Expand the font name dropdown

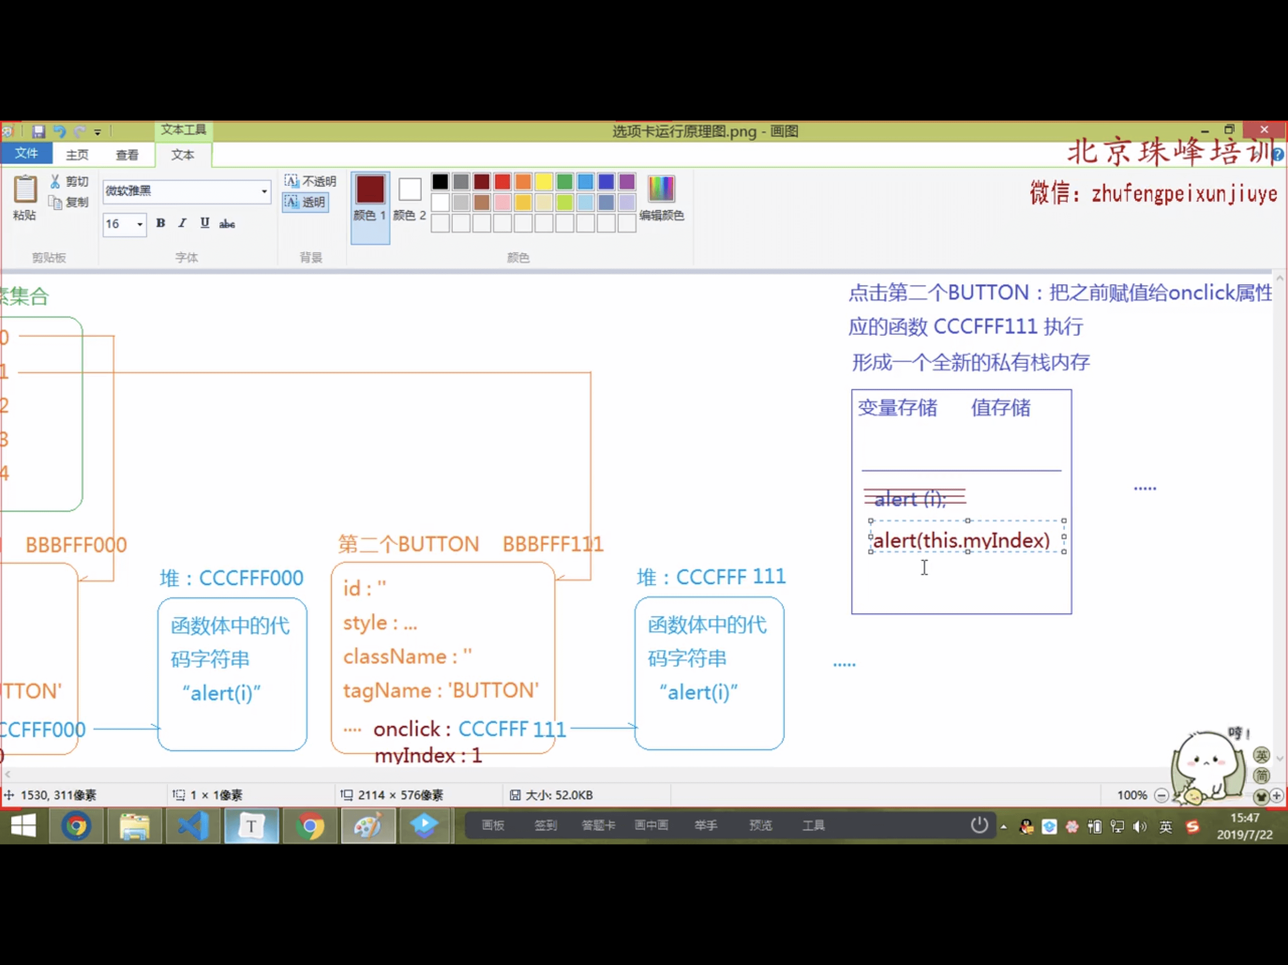264,191
